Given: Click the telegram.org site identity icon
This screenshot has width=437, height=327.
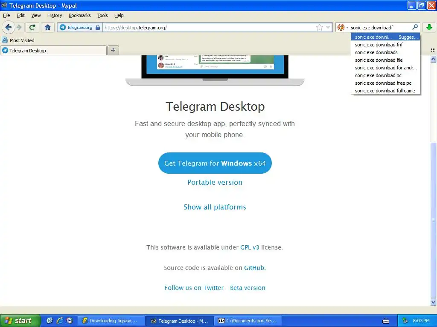Looking at the screenshot, I should (63, 27).
